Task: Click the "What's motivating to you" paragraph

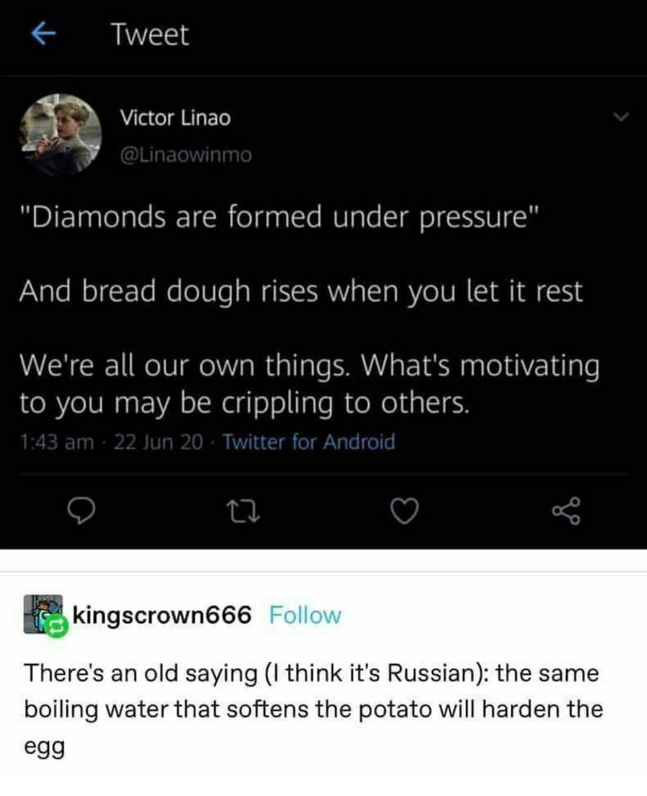Action: click(310, 384)
